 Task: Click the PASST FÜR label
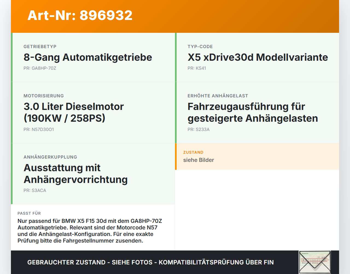29,213
